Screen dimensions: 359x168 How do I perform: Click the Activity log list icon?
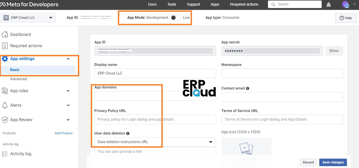(5, 154)
